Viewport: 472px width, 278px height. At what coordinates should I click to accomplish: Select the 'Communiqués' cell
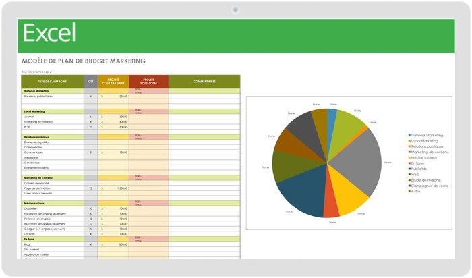click(53, 152)
